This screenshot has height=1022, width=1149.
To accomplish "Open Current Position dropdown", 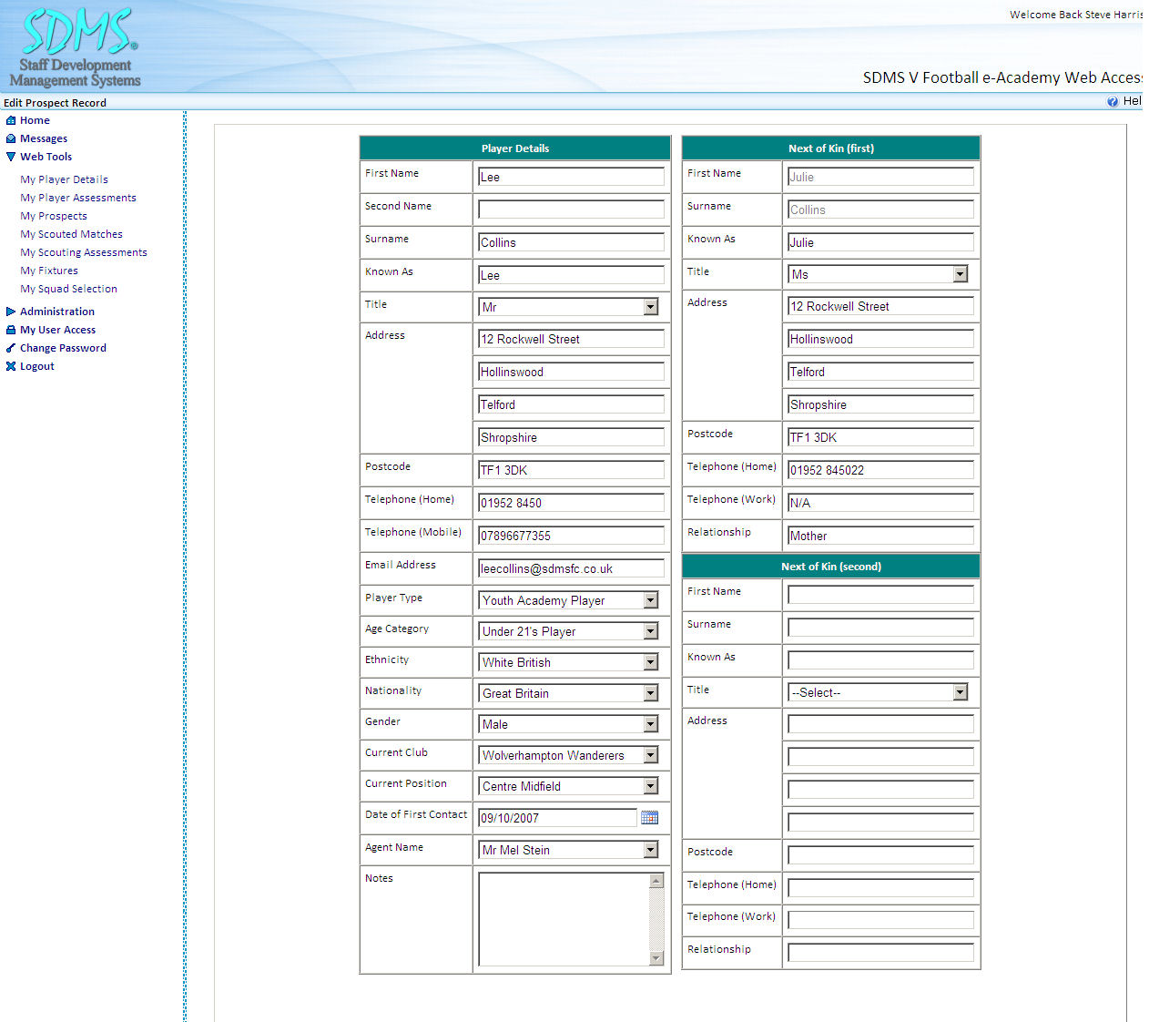I will click(569, 786).
